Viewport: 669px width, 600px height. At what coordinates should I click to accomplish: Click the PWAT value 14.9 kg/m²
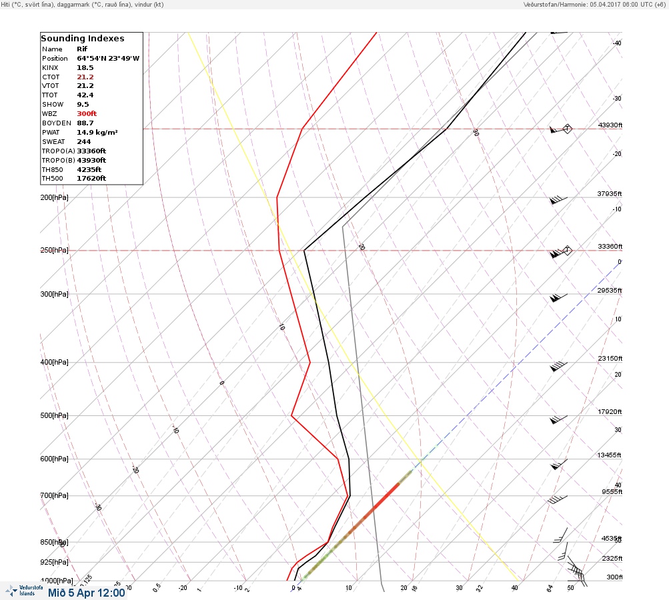(97, 132)
